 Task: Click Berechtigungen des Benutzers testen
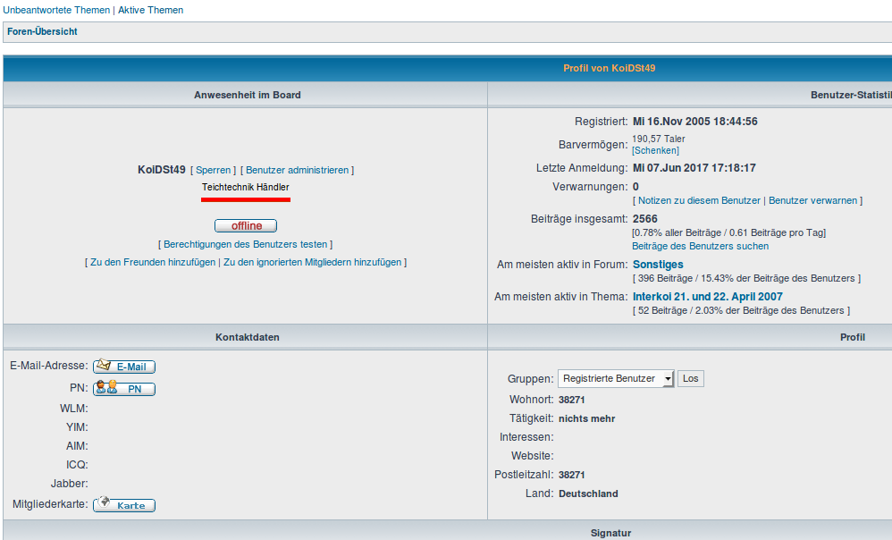[x=245, y=244]
